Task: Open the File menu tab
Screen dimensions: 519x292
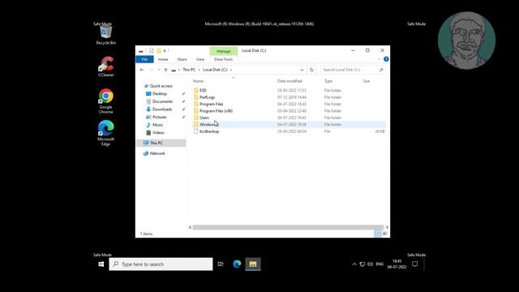Action: 144,59
